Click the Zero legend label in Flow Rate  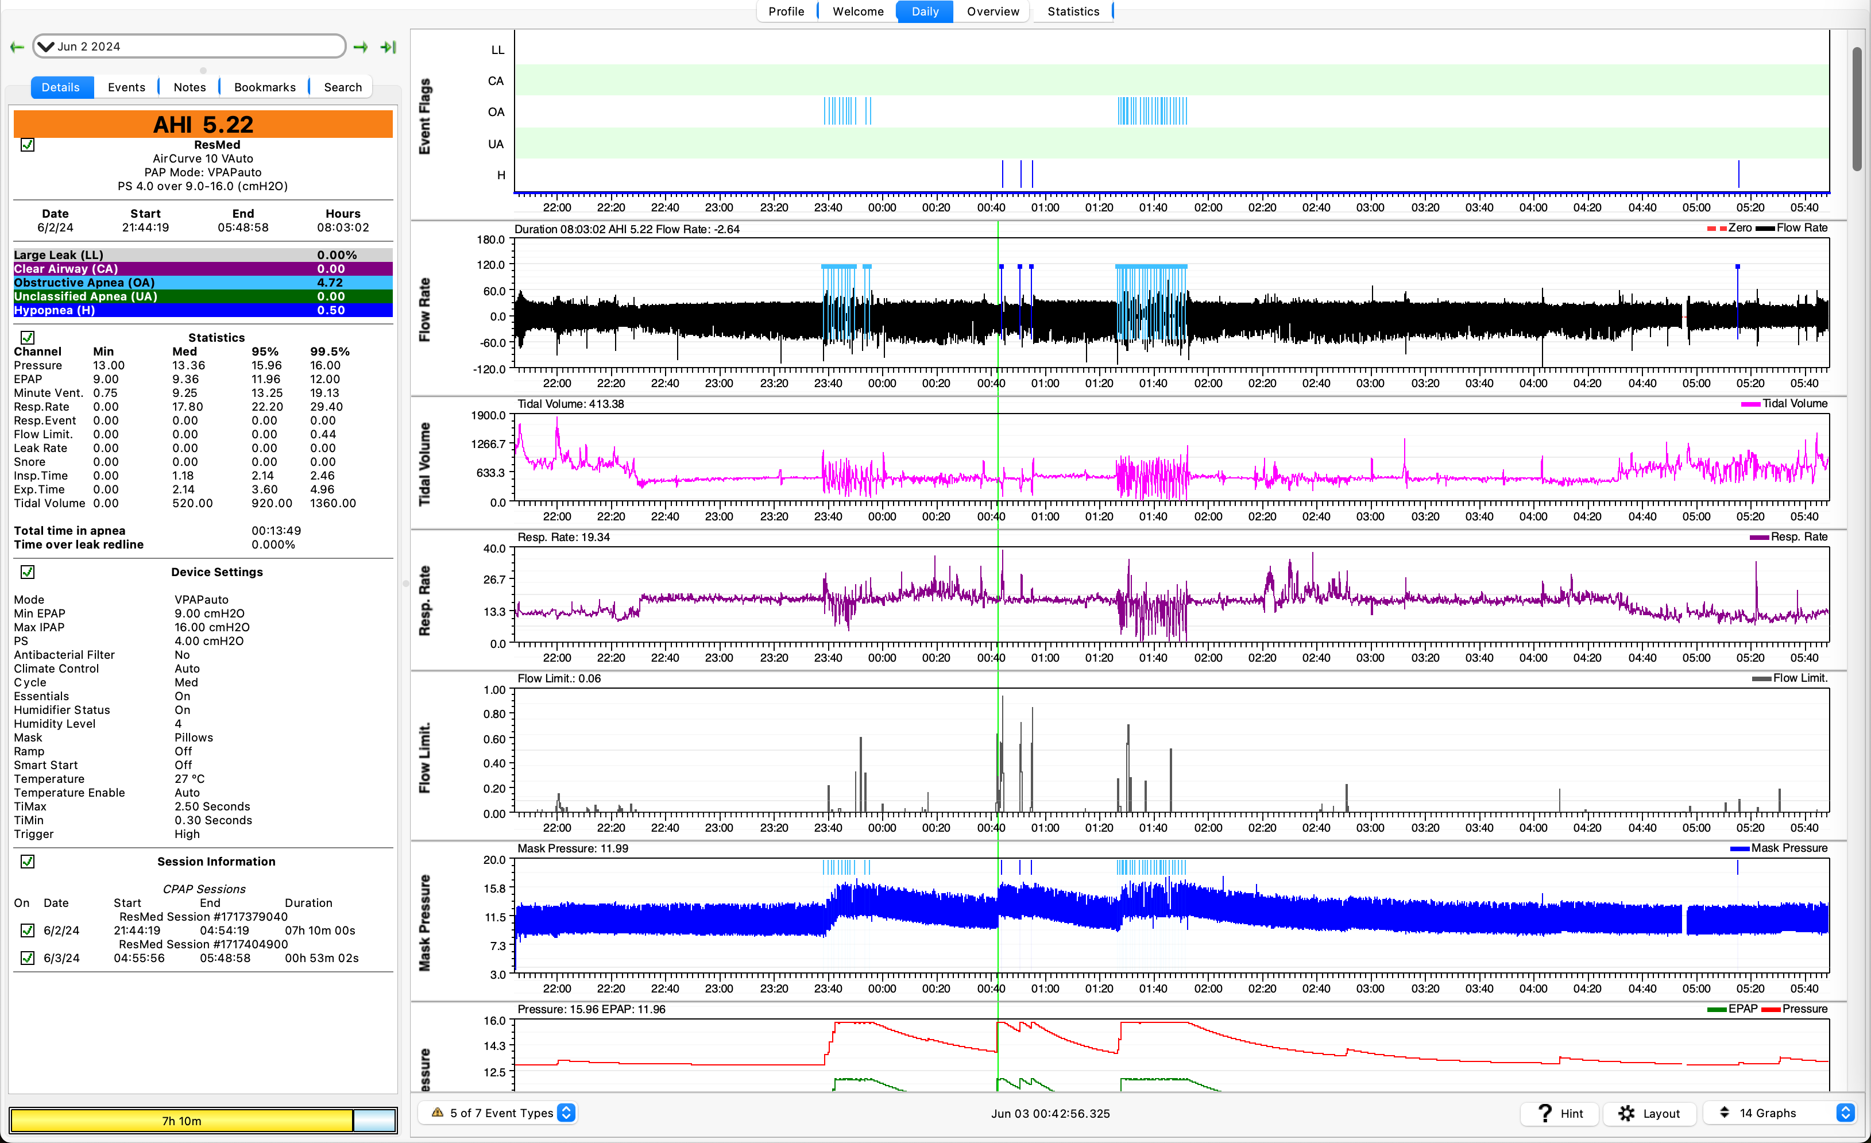pyautogui.click(x=1739, y=228)
